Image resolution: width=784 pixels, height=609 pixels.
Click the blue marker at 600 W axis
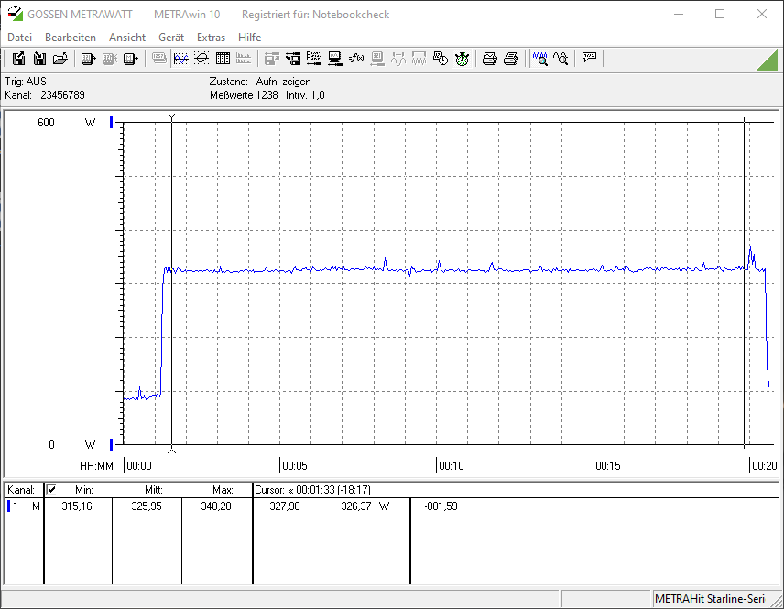[x=112, y=122]
